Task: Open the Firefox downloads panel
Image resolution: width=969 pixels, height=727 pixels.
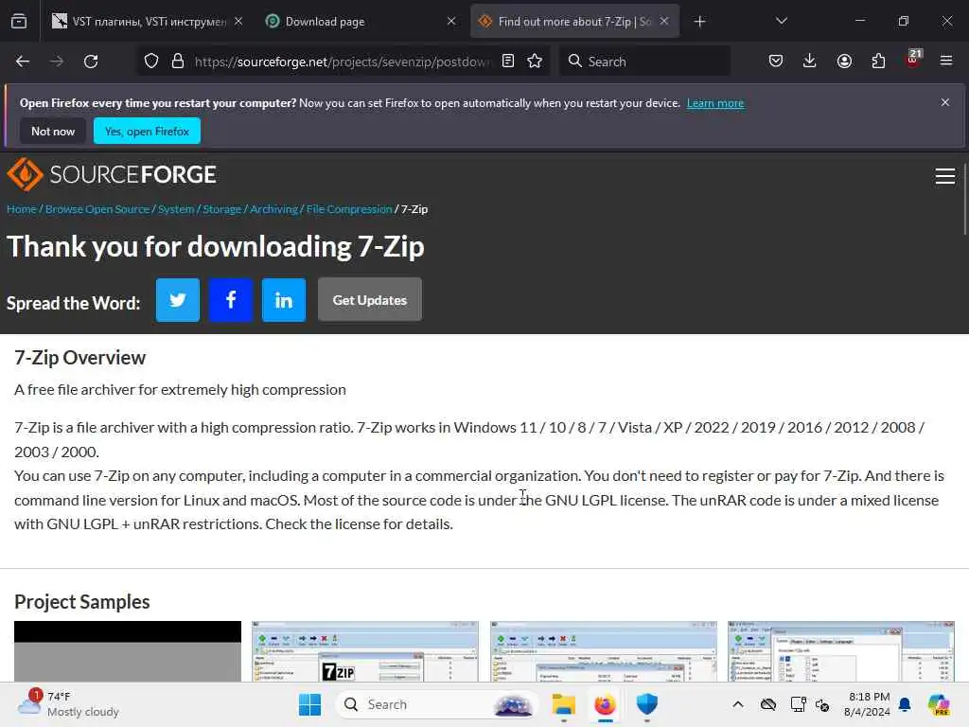Action: [x=810, y=62]
